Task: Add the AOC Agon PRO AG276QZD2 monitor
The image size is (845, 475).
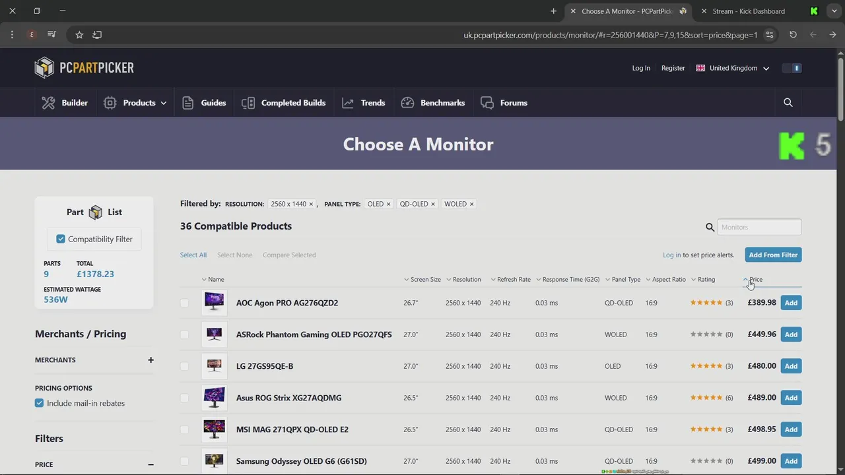Action: pos(791,303)
